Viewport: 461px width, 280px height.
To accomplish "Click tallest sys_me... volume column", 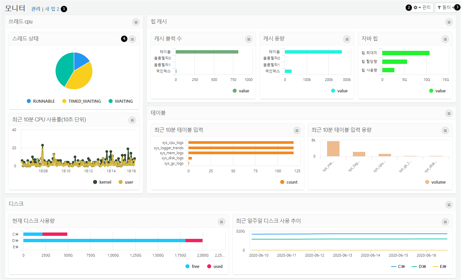I will (333, 149).
